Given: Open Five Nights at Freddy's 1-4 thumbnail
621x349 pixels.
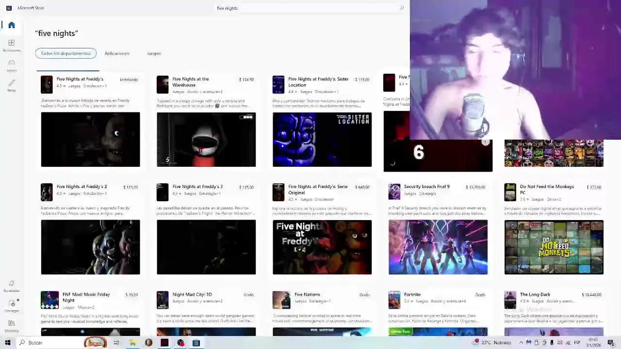Looking at the screenshot, I should click(x=322, y=247).
